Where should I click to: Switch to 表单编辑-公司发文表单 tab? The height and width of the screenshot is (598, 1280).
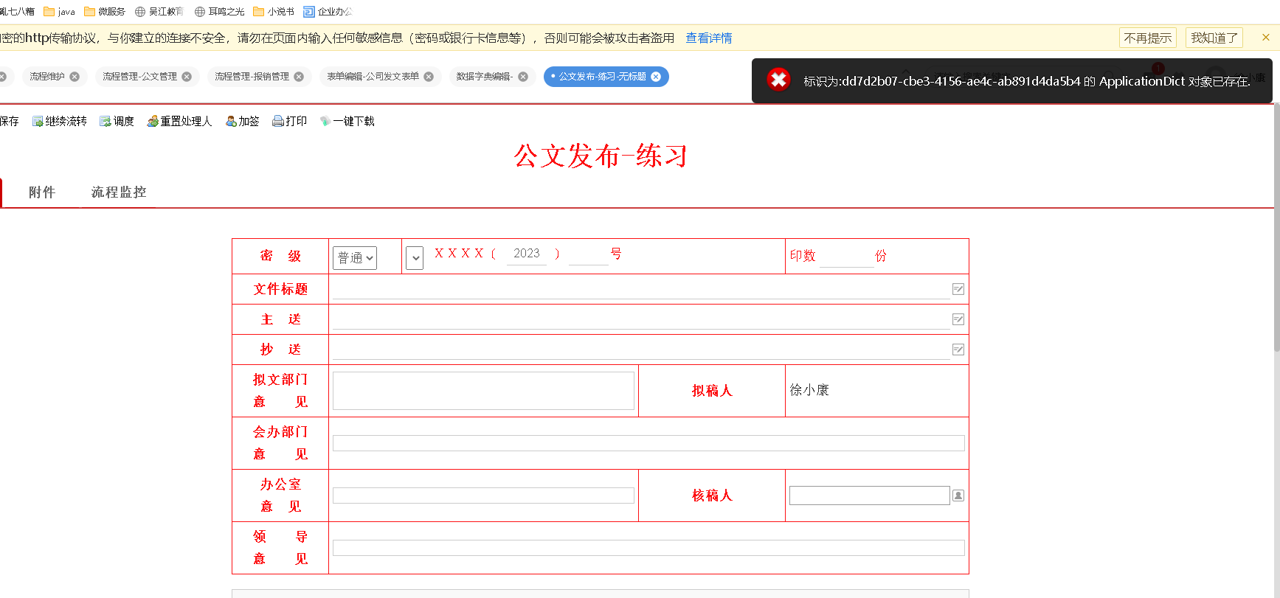(373, 77)
